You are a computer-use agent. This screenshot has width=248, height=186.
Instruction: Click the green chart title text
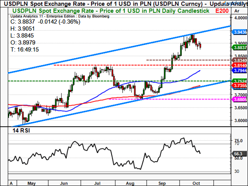(x=111, y=11)
